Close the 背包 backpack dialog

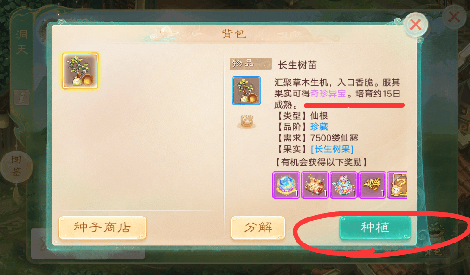coord(415,25)
